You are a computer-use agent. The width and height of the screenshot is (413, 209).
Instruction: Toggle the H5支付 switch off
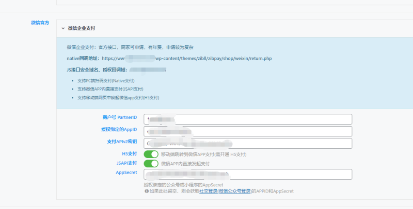[151, 154]
